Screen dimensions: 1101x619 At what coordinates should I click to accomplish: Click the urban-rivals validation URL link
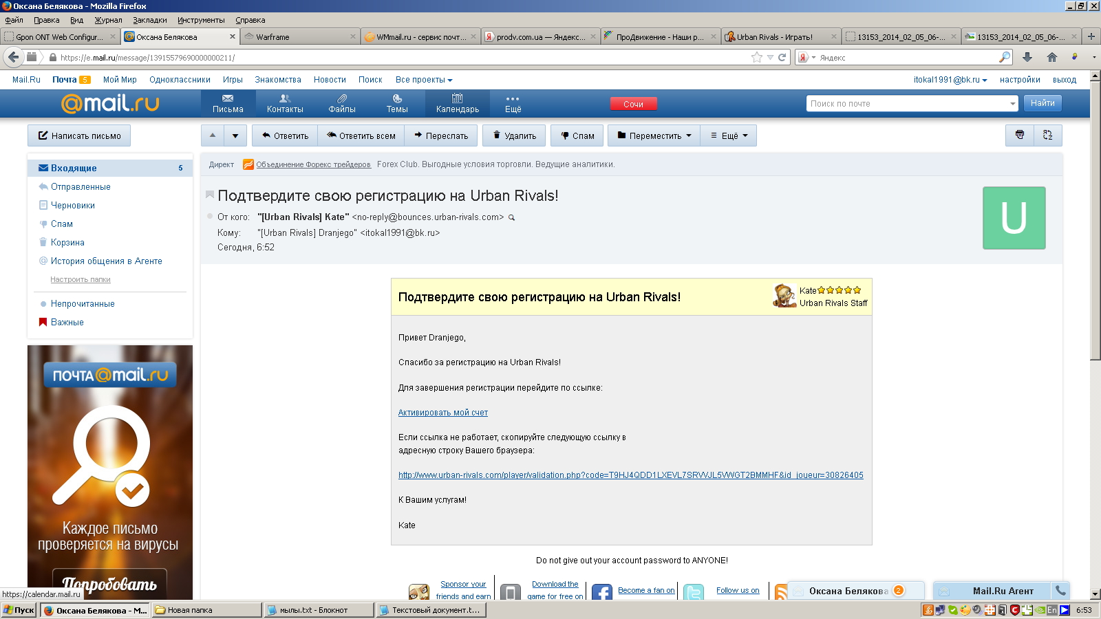(630, 475)
